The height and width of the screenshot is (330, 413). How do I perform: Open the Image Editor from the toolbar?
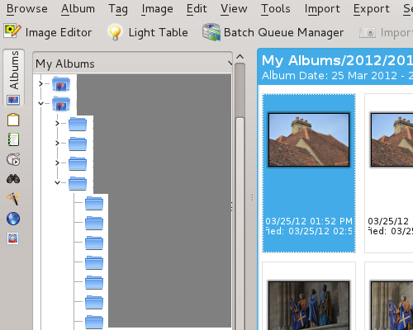(x=48, y=32)
